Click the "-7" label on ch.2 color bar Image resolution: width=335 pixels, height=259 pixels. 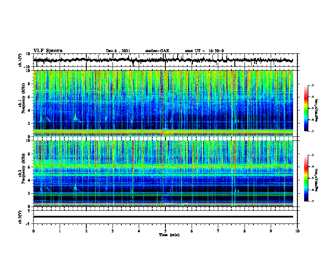[312, 201]
